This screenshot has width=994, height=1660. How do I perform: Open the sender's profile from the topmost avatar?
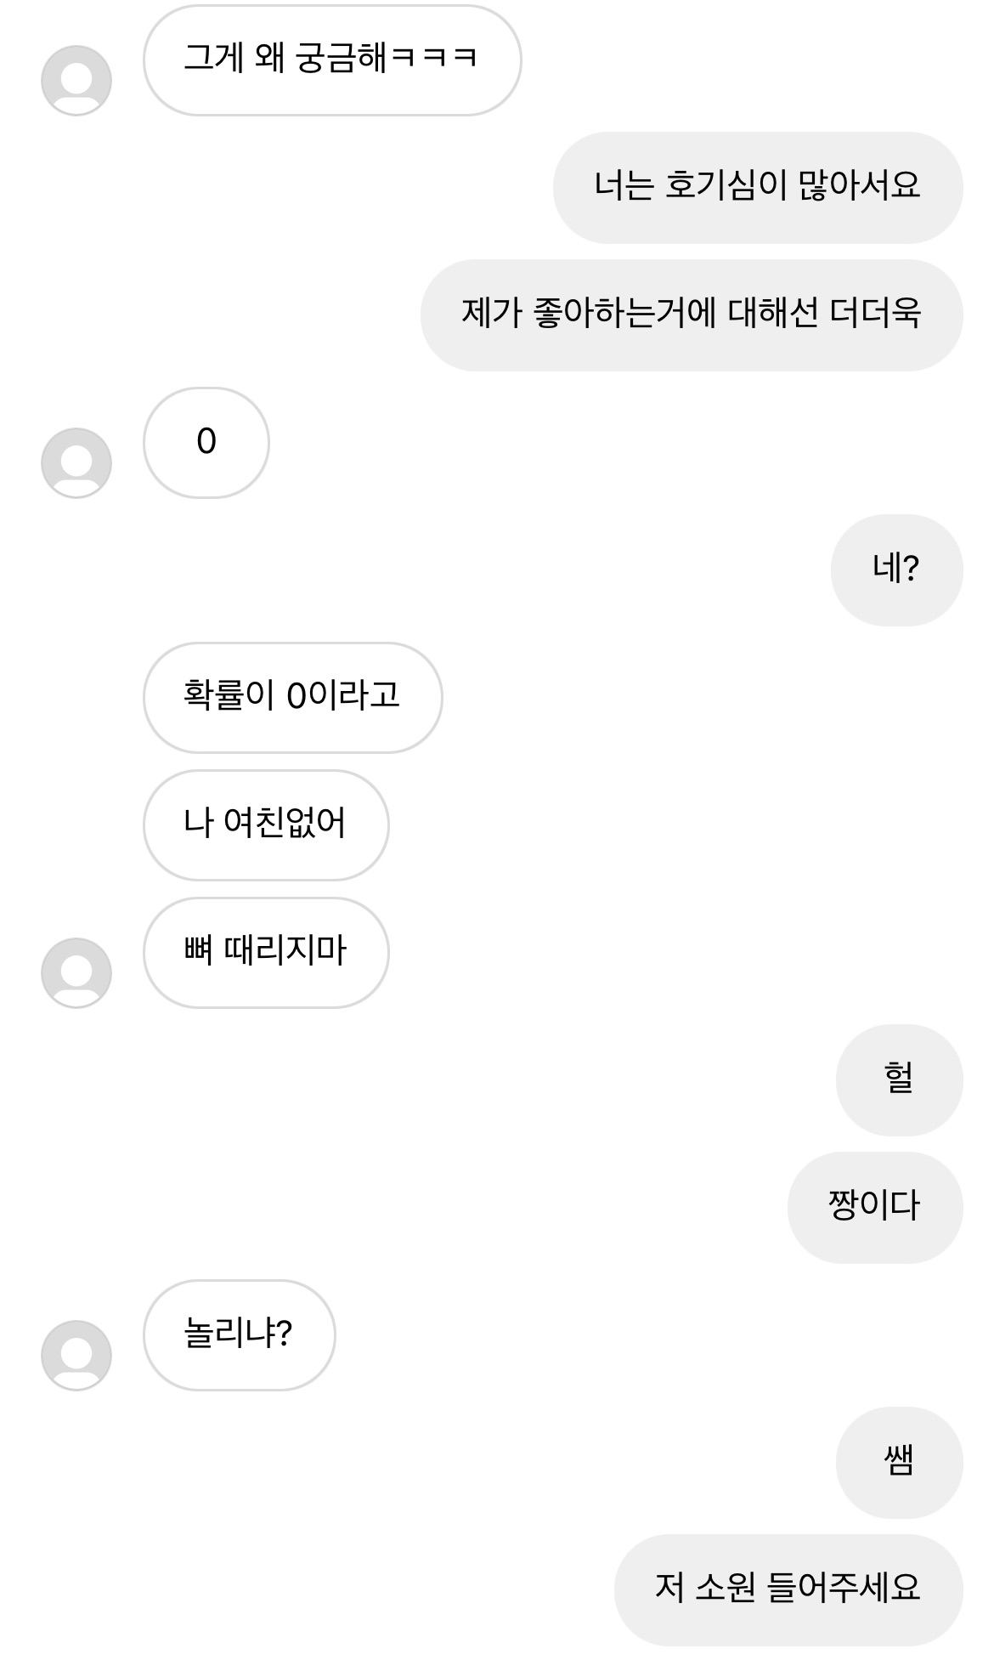76,81
